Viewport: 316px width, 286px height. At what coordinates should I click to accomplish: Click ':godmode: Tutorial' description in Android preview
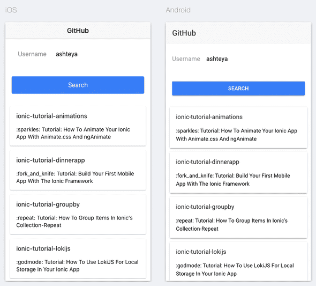(235, 270)
